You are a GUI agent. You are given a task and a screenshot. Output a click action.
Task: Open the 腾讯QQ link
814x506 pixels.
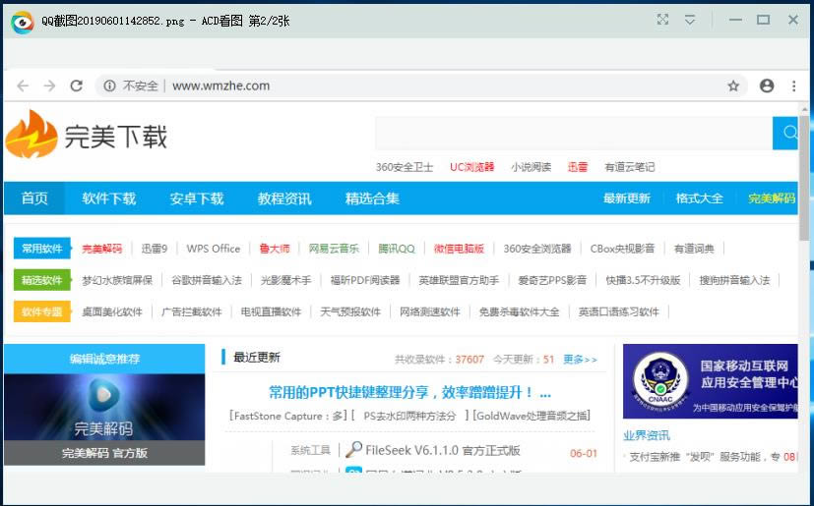click(397, 249)
